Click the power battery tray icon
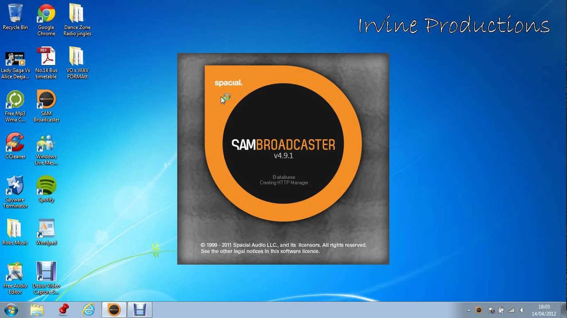 coord(501,310)
